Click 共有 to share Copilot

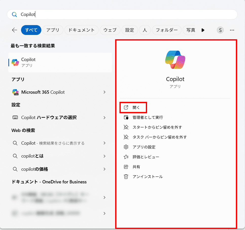(x=132, y=167)
